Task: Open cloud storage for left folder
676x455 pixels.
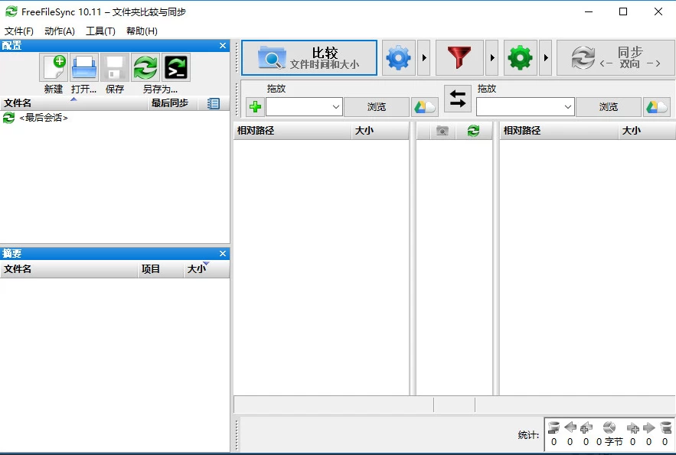Action: [425, 107]
